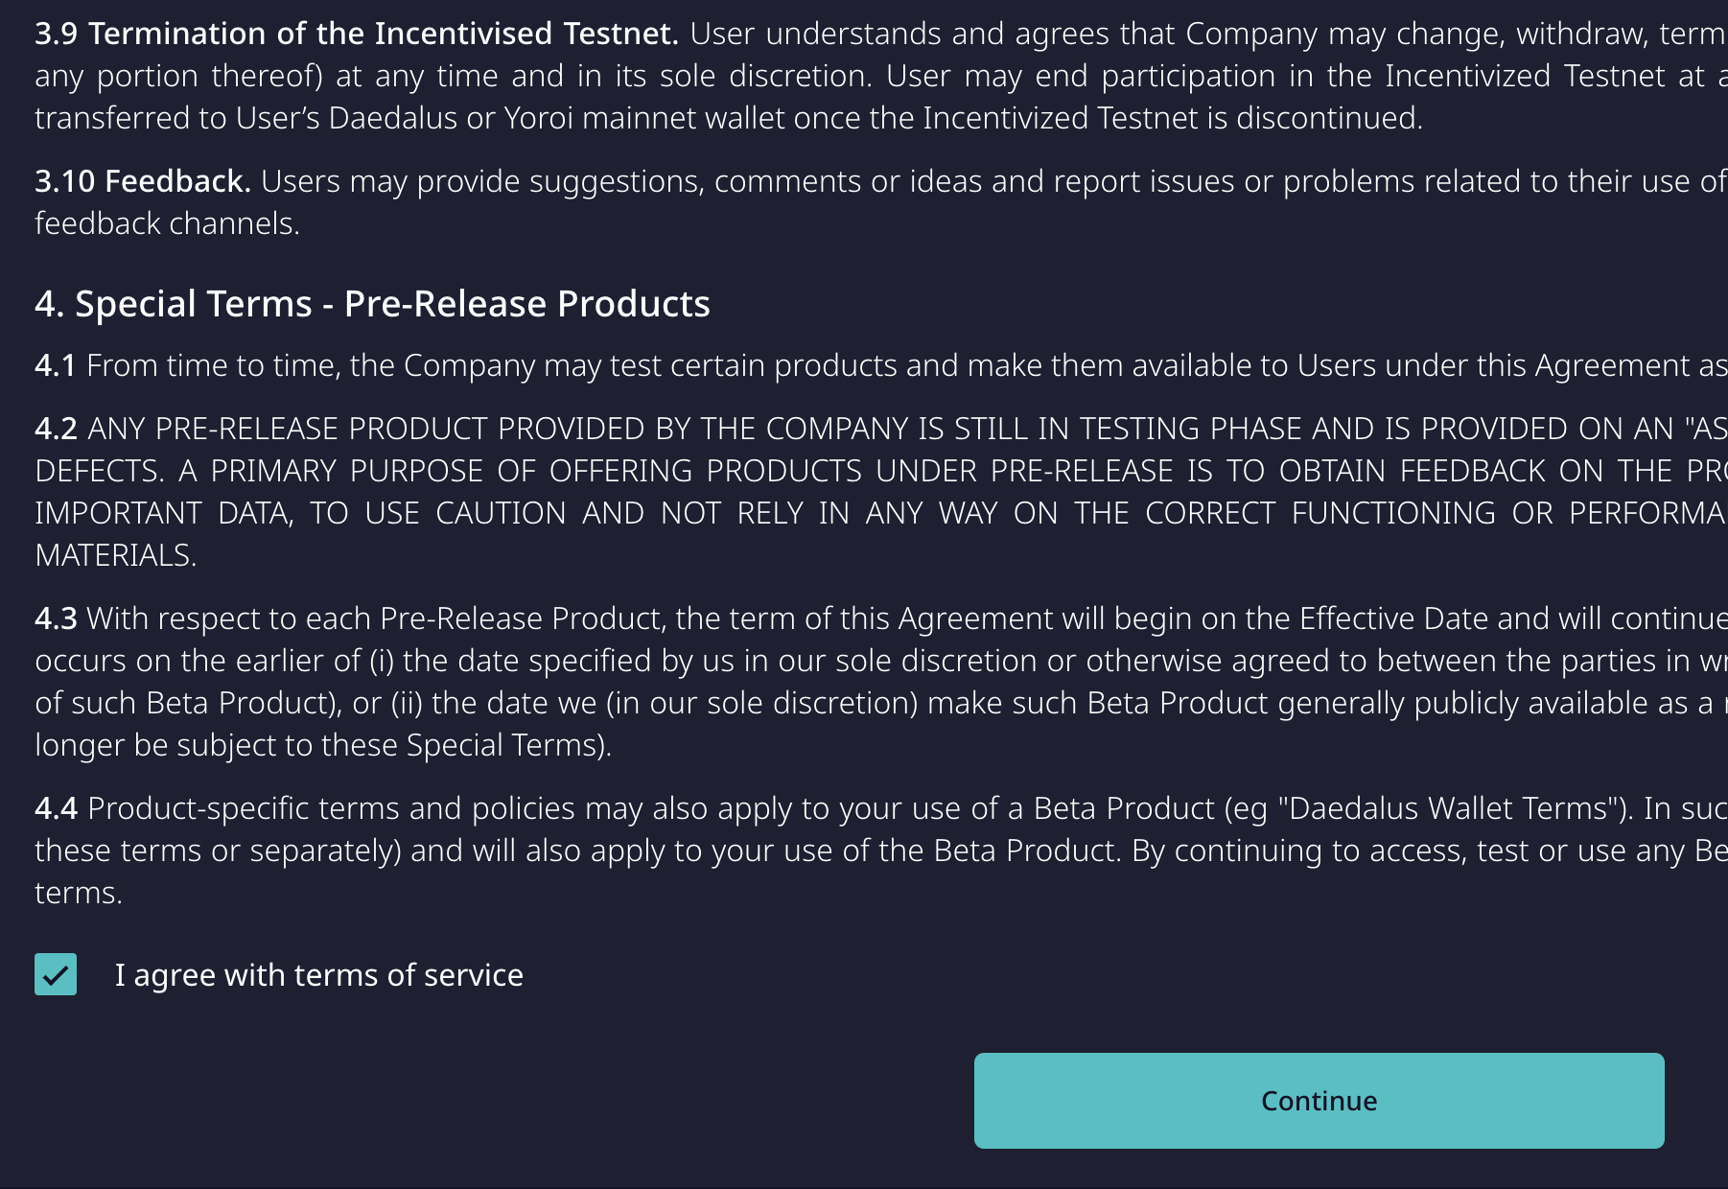
Task: Click the word 'MATERIALS.' ending clause 4.2
Action: 116,555
